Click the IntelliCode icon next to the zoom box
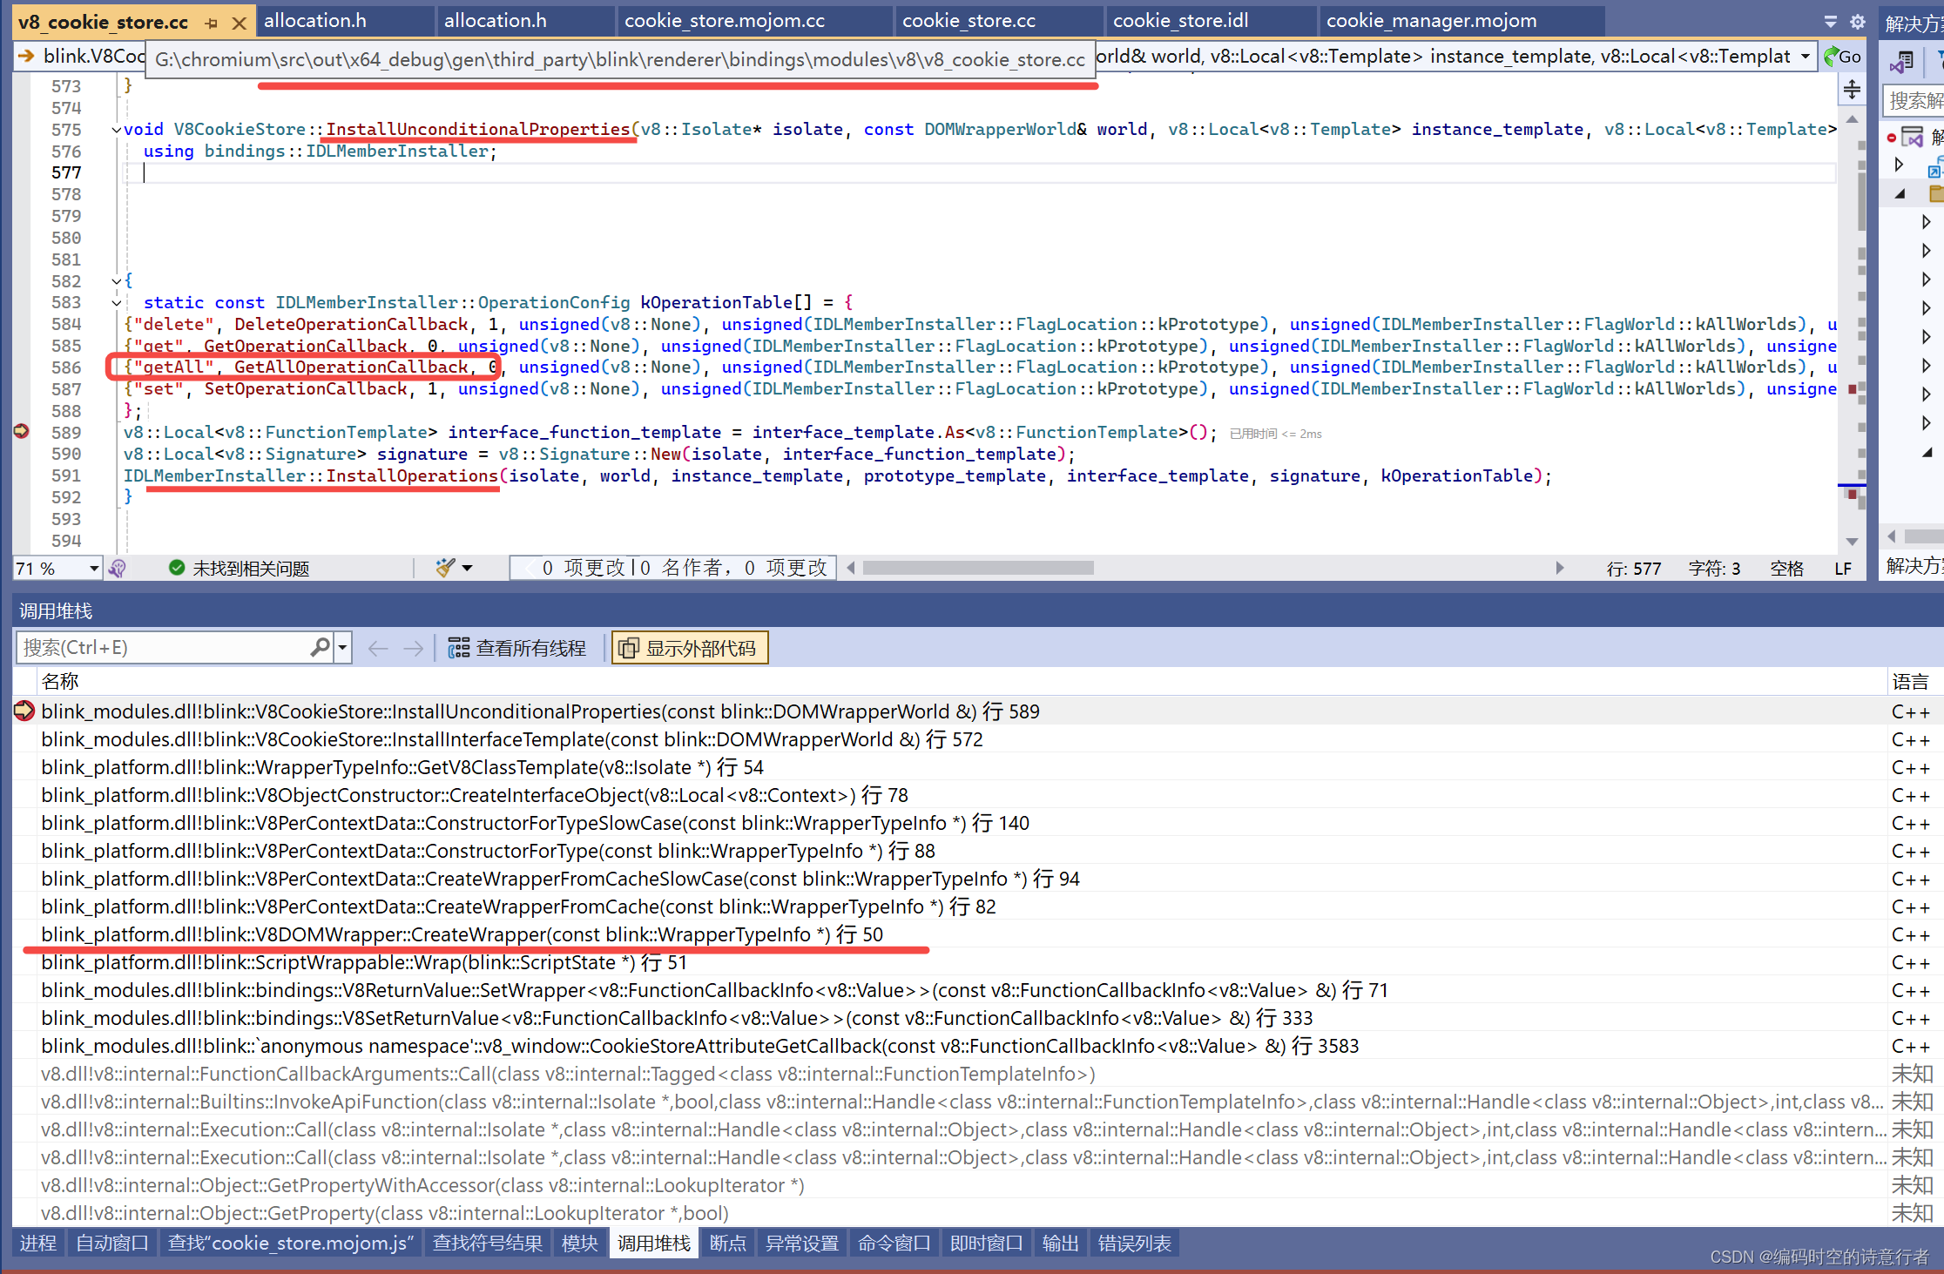Viewport: 1944px width, 1274px height. pos(118,569)
